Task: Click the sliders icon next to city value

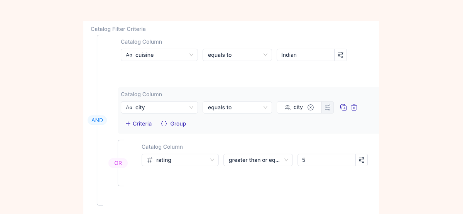Action: click(x=327, y=107)
